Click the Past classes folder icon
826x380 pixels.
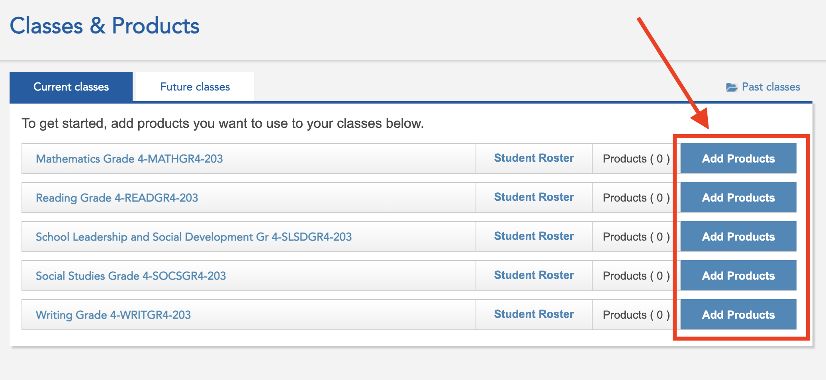tap(732, 87)
